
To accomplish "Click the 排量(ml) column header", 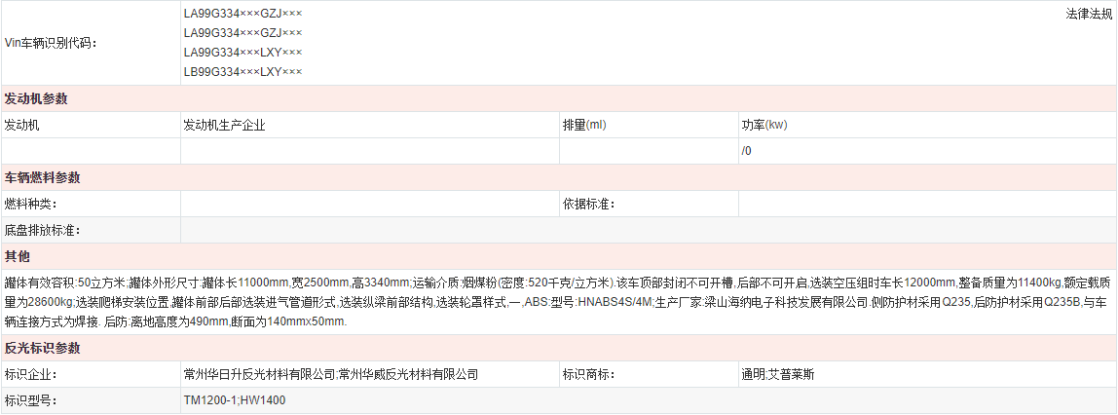I will pos(584,126).
